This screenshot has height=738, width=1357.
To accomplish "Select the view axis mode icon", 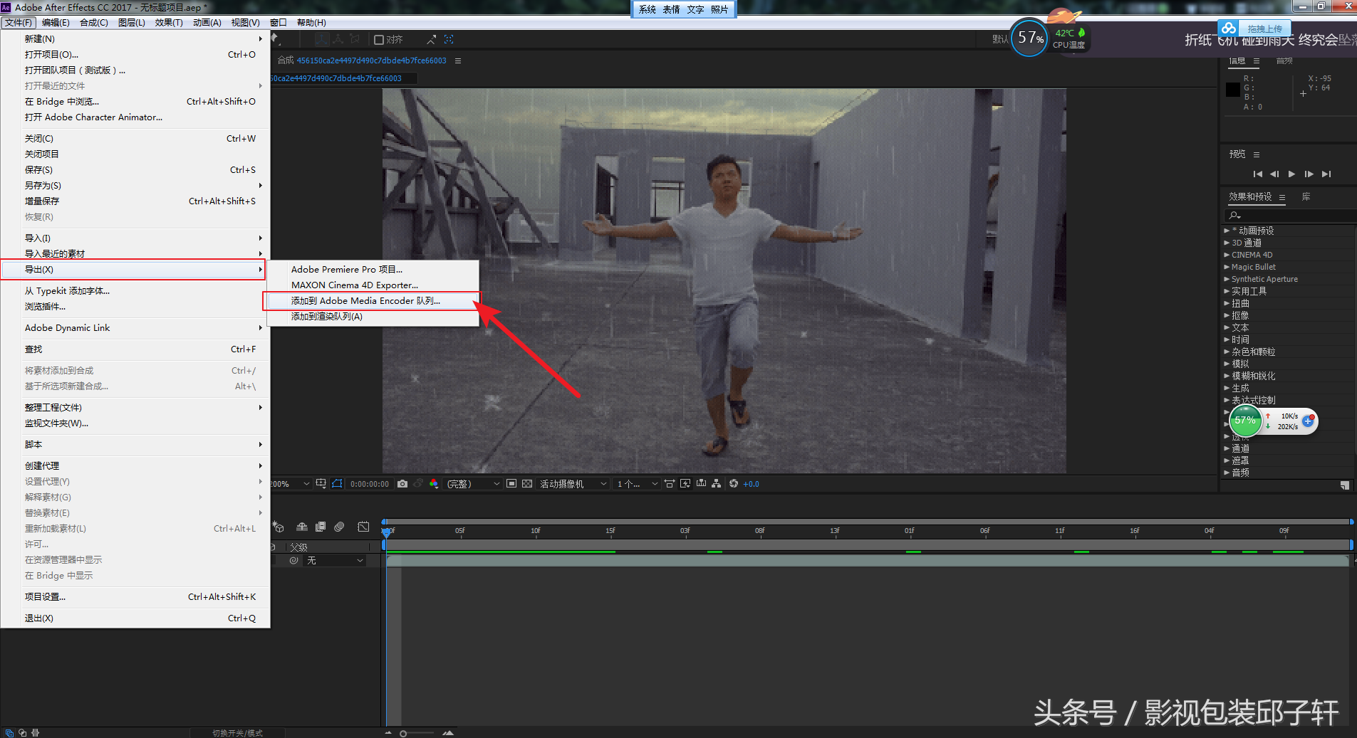I will click(355, 40).
